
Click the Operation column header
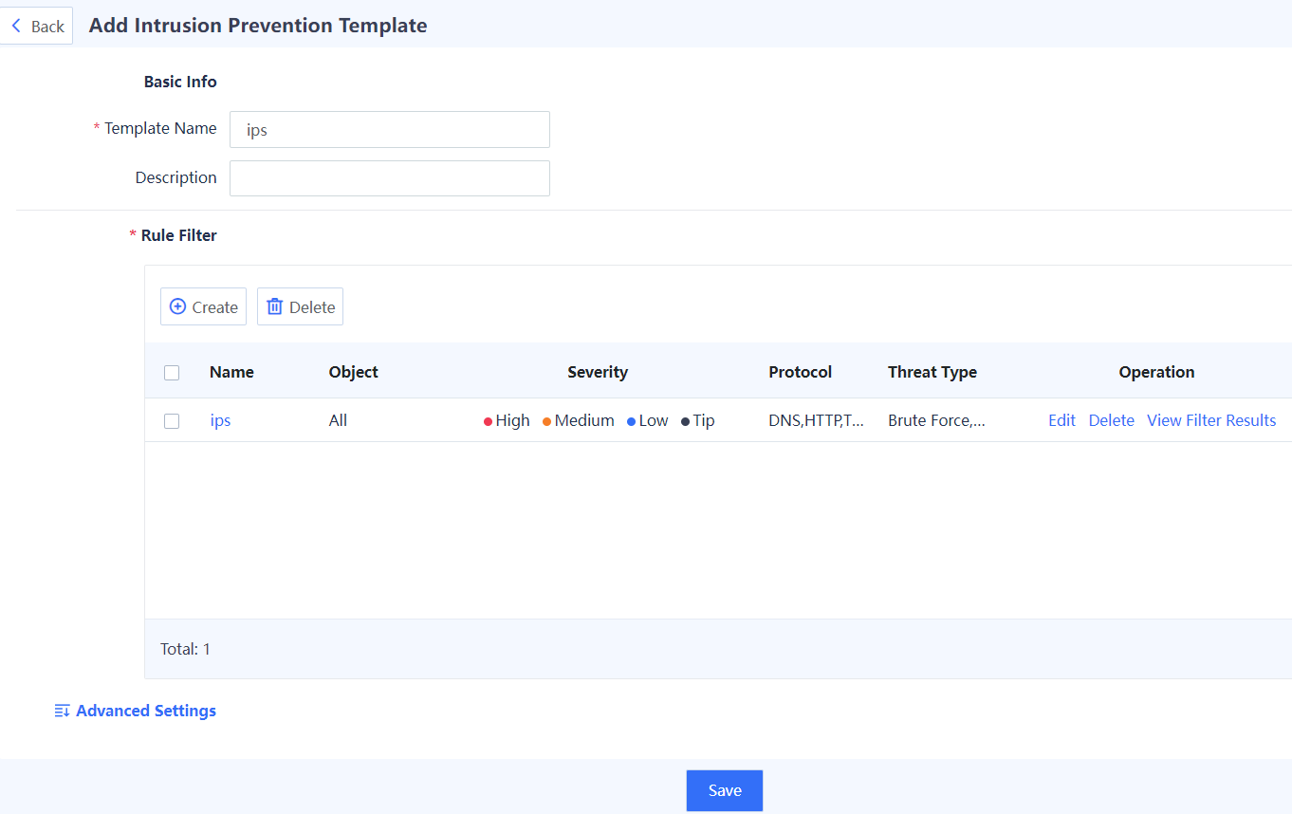coord(1156,372)
